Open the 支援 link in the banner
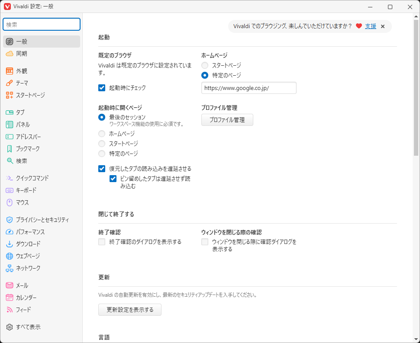 (x=370, y=26)
